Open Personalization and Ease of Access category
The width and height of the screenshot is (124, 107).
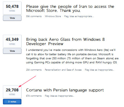click(63, 70)
